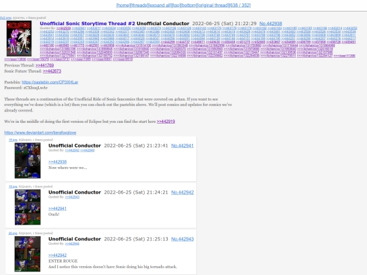The width and height of the screenshot is (367, 275).
Task: Open post number No.442943
Action: 182,239
